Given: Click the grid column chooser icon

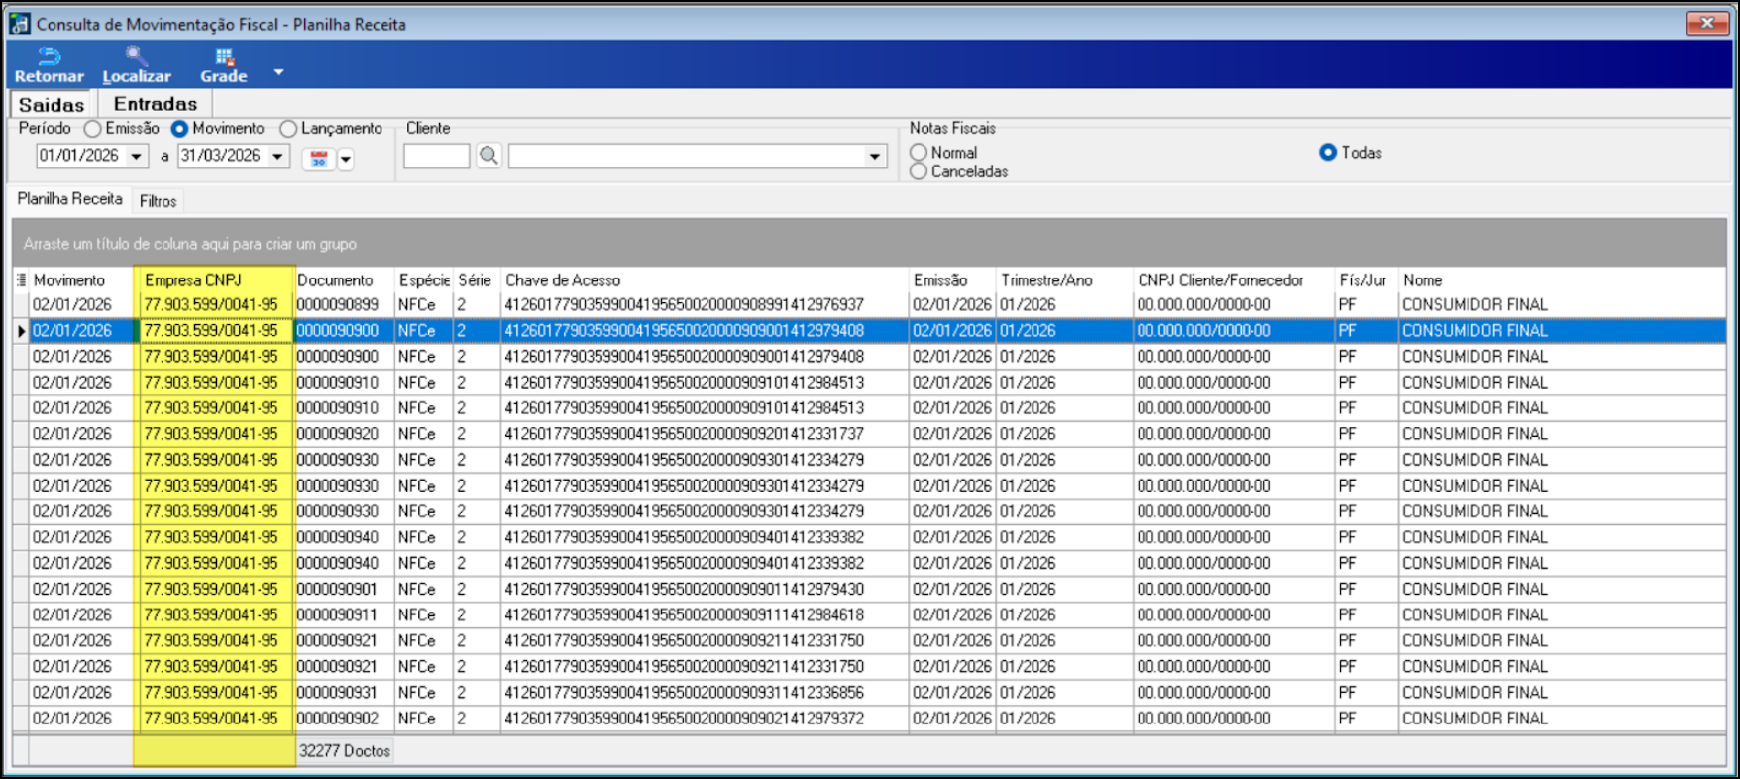Looking at the screenshot, I should [x=21, y=280].
